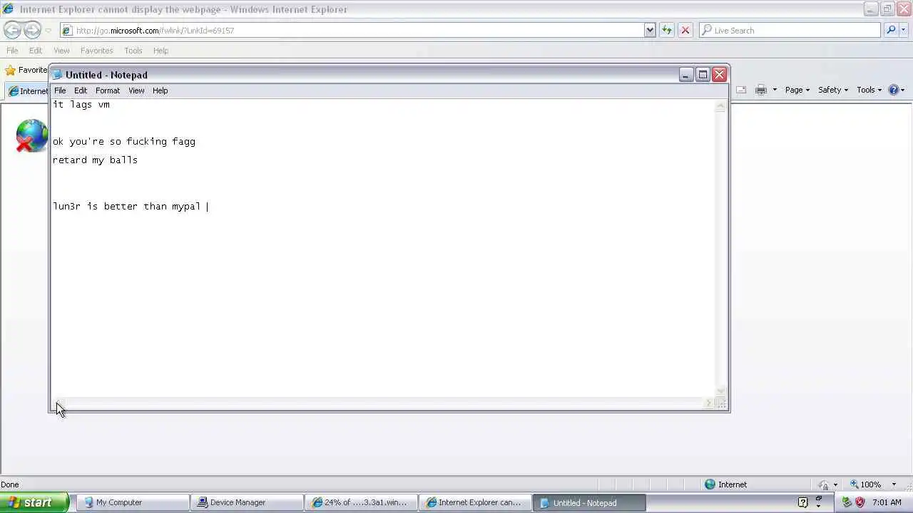Open Internet Explorer's View menu
The width and height of the screenshot is (913, 513).
pyautogui.click(x=61, y=51)
